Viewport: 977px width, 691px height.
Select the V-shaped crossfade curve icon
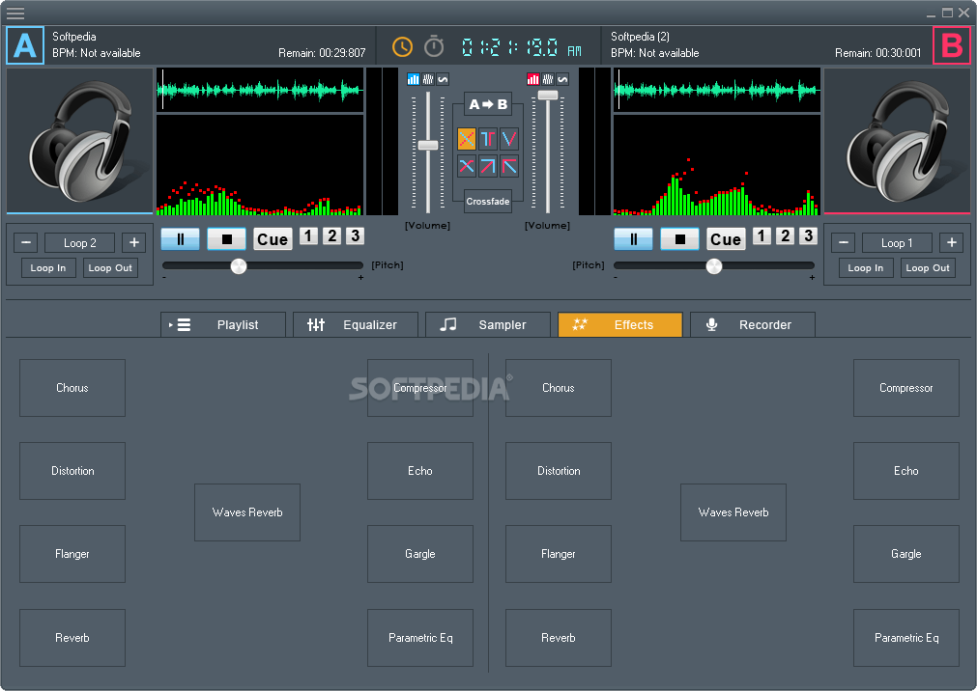point(509,138)
